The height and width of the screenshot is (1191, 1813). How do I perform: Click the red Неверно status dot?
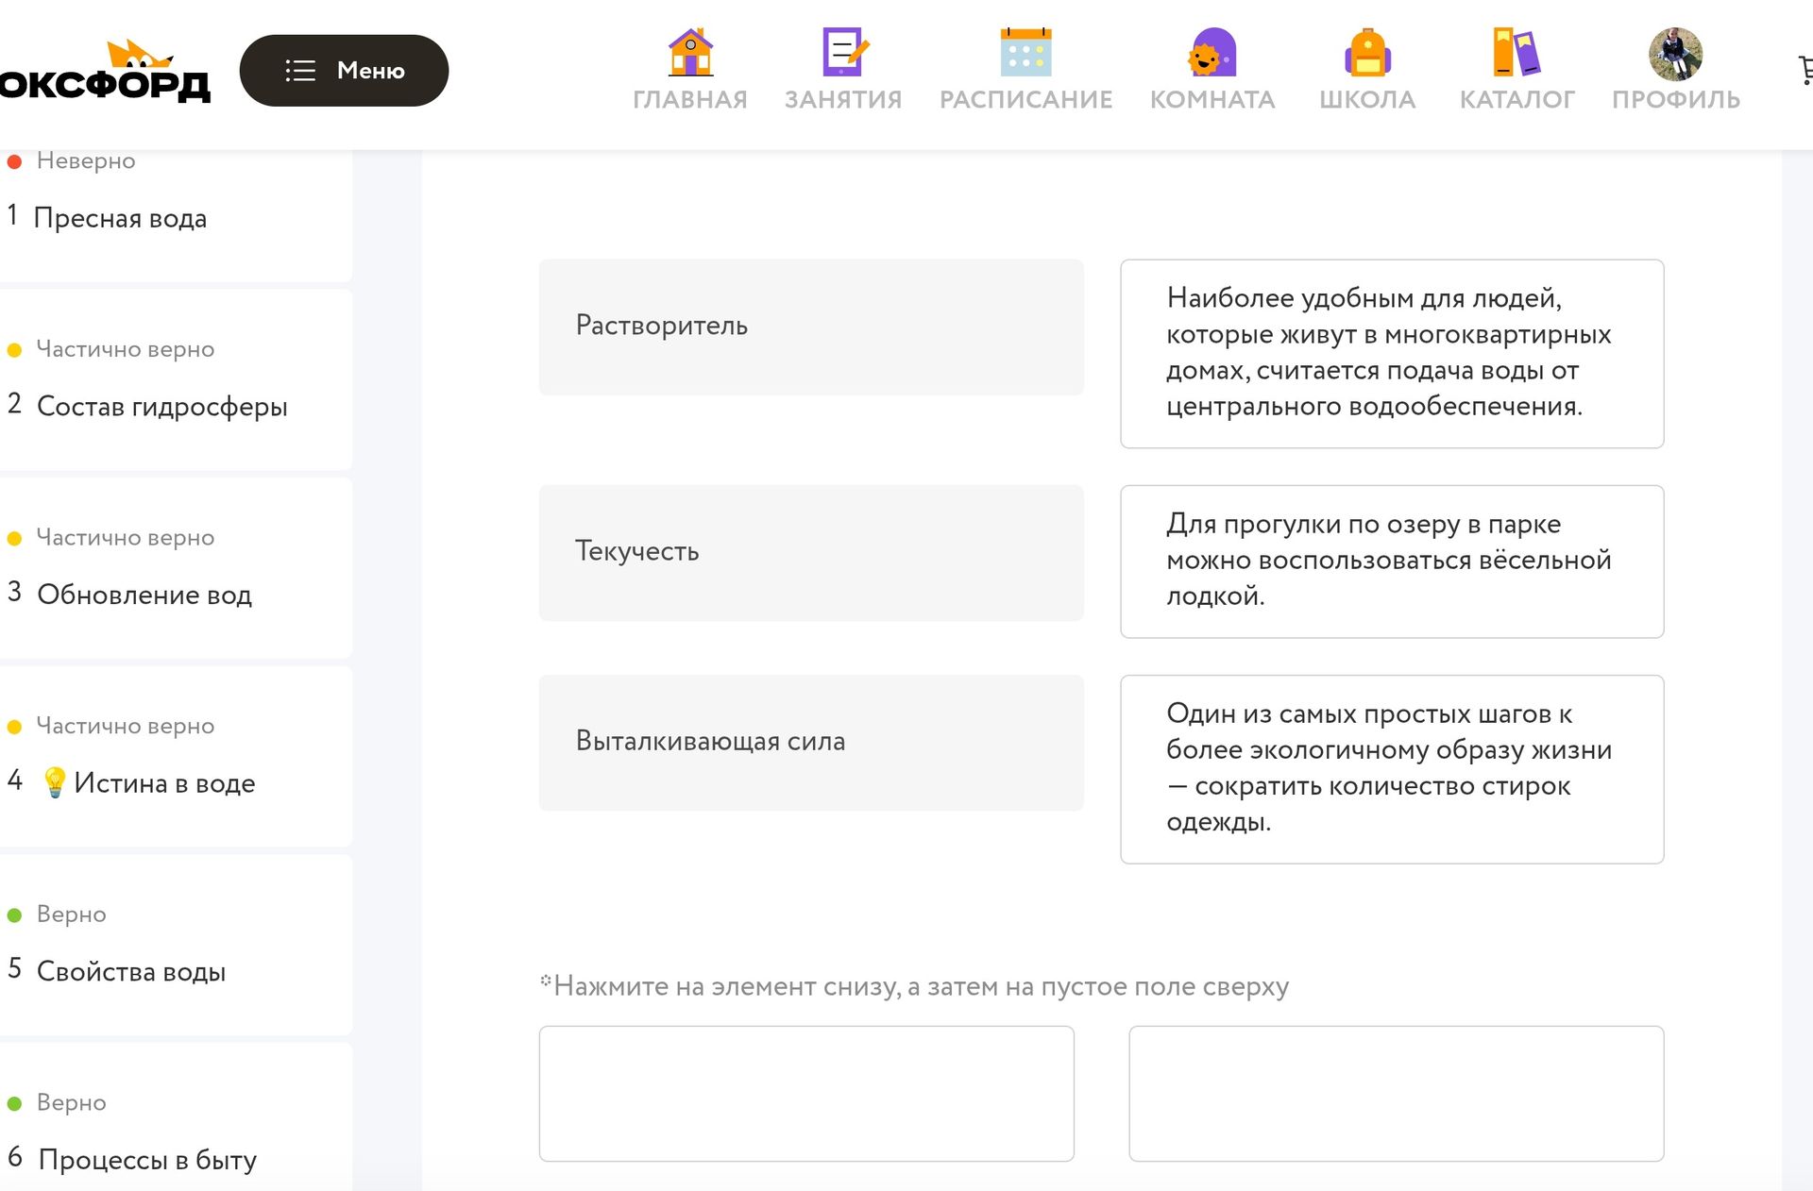[x=14, y=161]
